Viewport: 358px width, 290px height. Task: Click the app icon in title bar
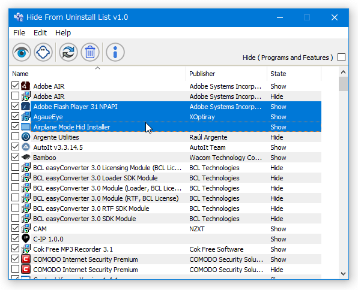coord(19,17)
